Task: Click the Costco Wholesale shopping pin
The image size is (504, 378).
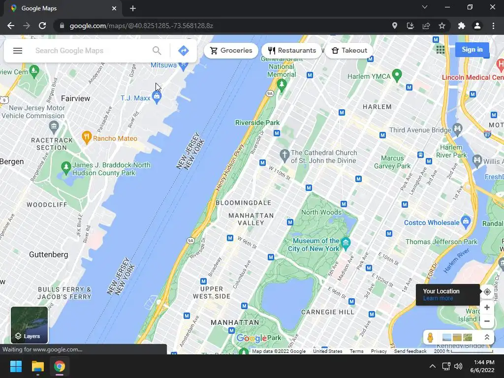Action: 466,221
